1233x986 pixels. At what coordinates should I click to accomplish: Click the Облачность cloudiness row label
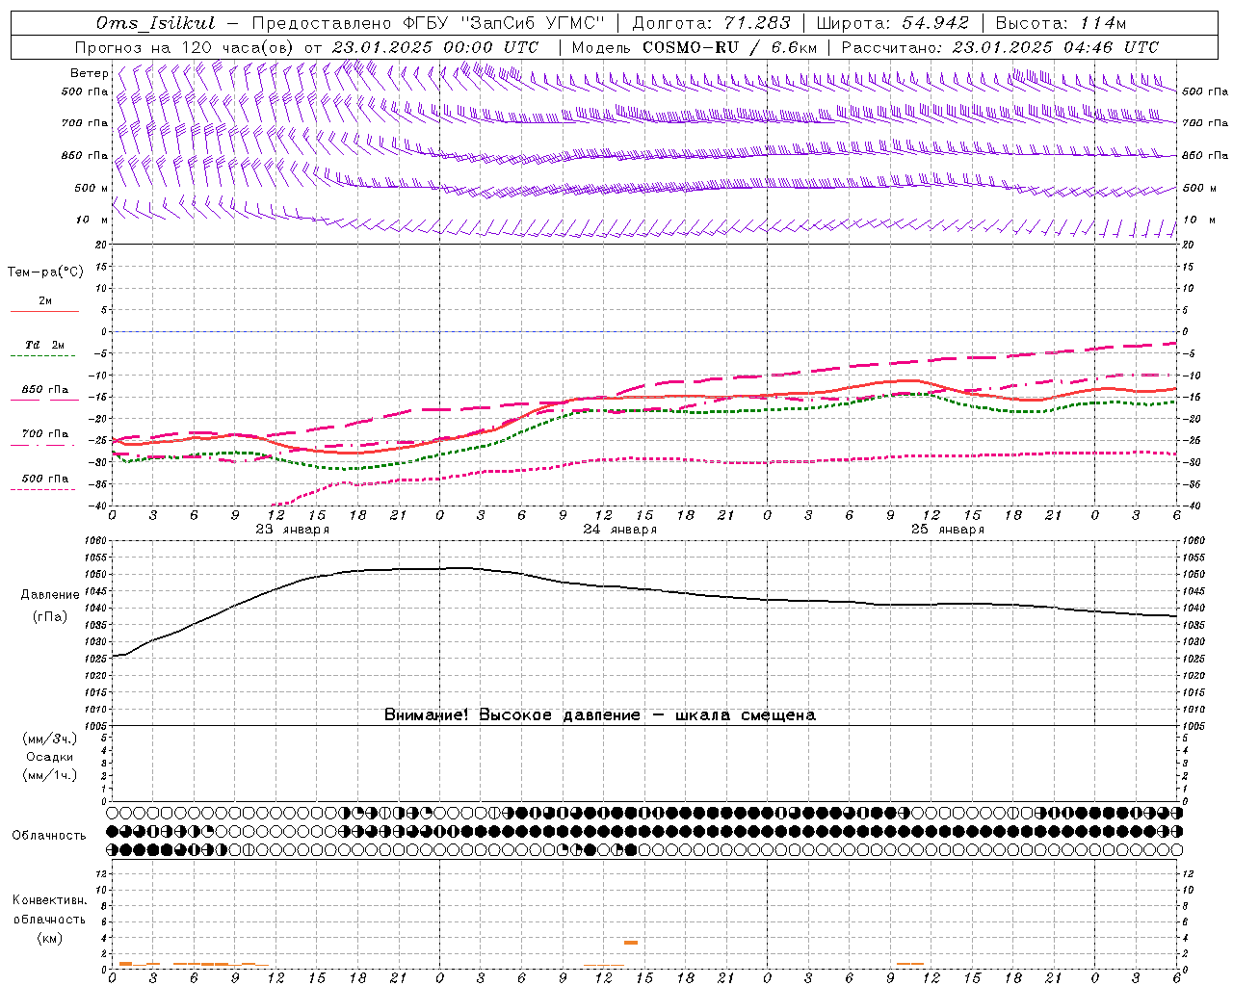(49, 835)
